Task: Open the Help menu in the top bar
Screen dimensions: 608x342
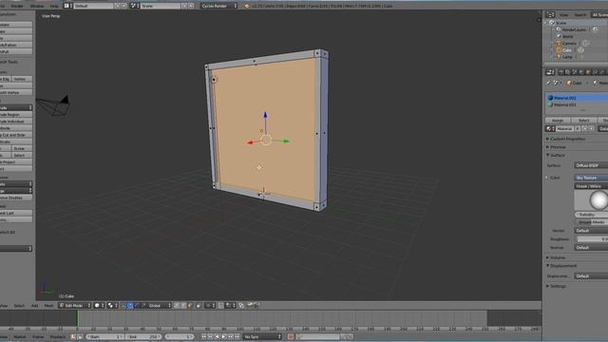Action: tap(54, 6)
